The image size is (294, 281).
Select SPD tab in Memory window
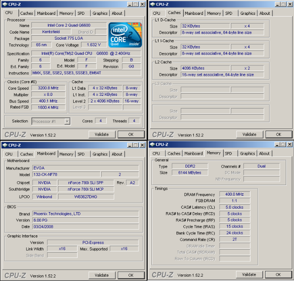[228, 153]
